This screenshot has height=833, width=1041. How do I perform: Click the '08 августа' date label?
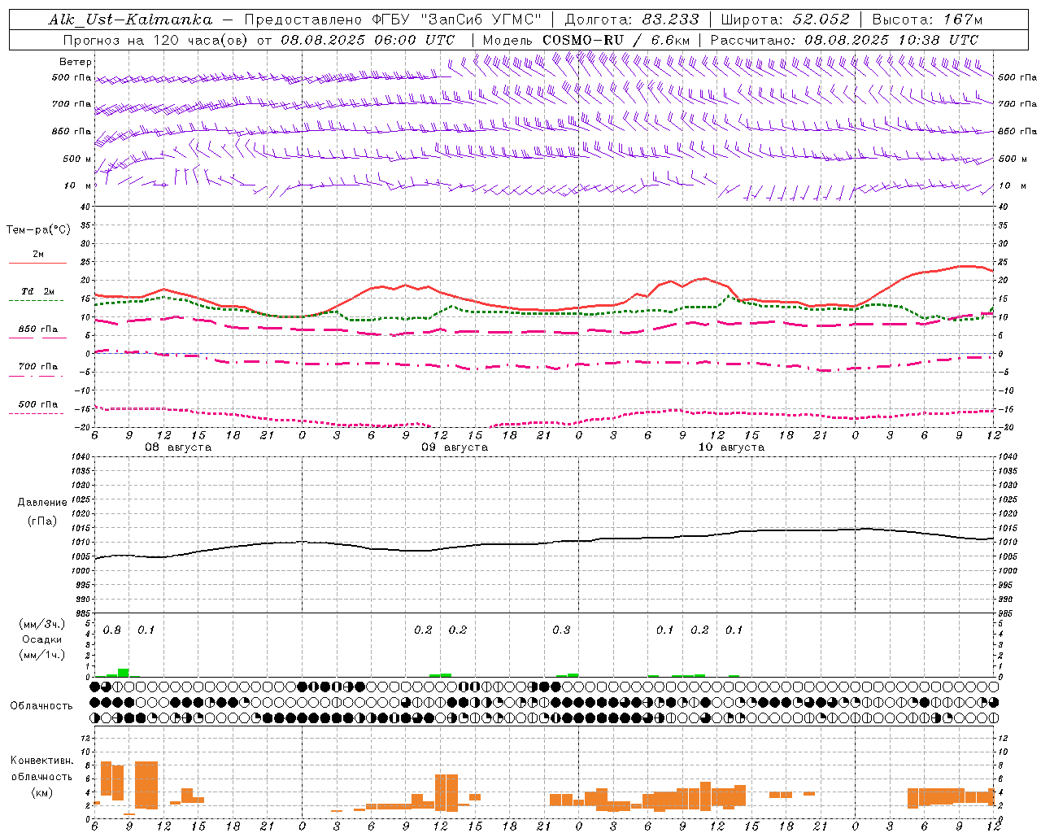178,447
